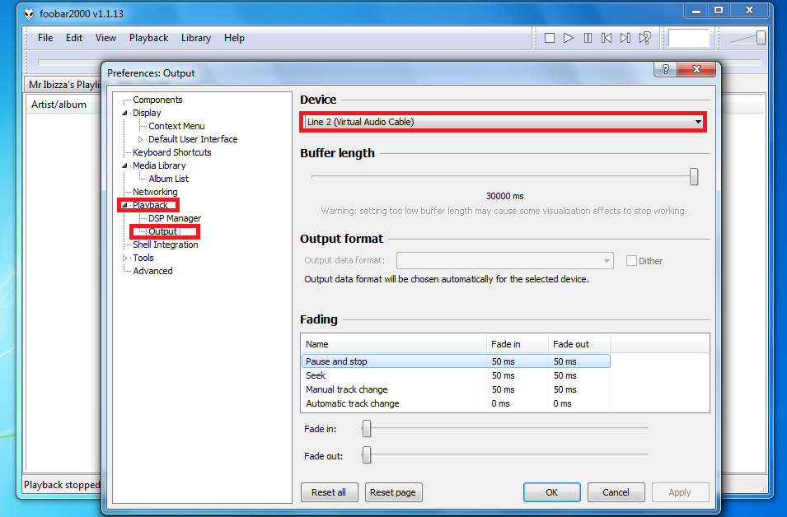Click the foobar2000 title bar alien icon

29,13
